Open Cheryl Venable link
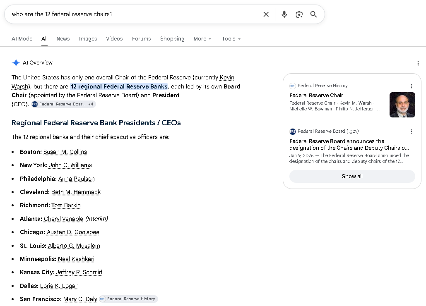426x306 pixels. coord(64,219)
